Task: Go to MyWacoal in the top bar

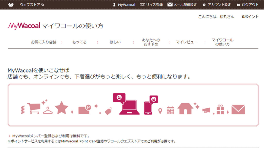Action: click(126, 5)
